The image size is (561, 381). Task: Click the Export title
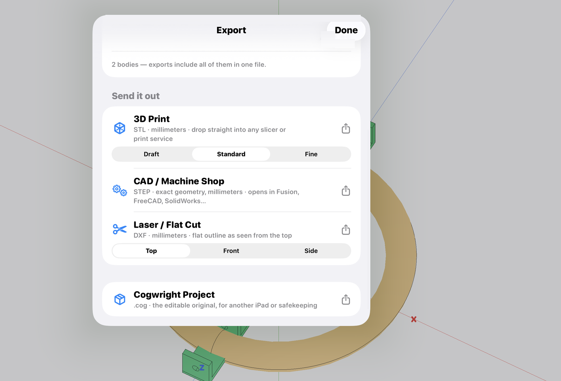click(231, 30)
